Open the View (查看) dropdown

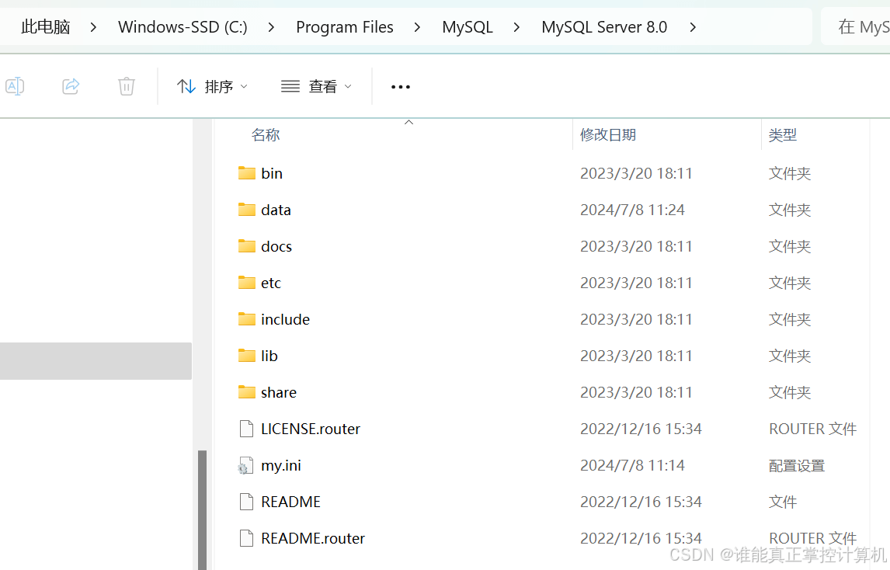coord(316,86)
